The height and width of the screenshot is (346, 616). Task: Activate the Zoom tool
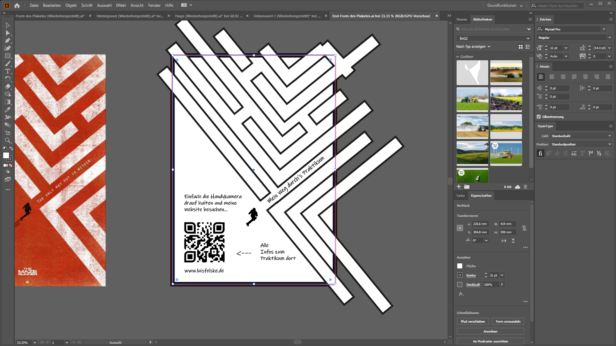click(x=8, y=140)
